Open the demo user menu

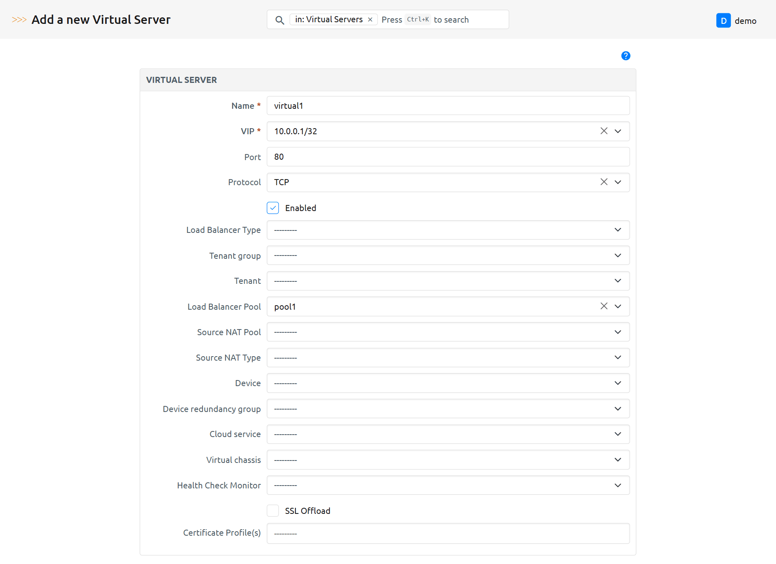tap(745, 21)
